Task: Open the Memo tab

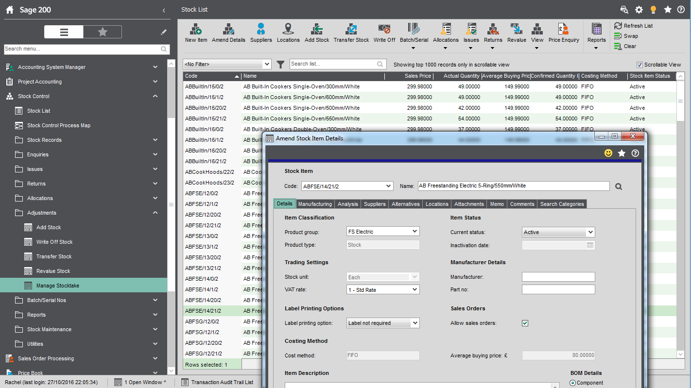Action: coord(497,204)
